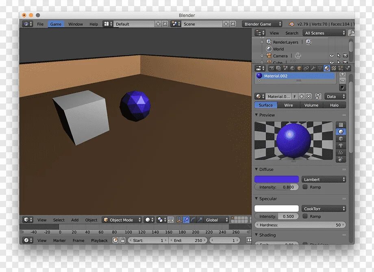
Task: Open the All Scenes display mode dropdown
Action: 324,33
